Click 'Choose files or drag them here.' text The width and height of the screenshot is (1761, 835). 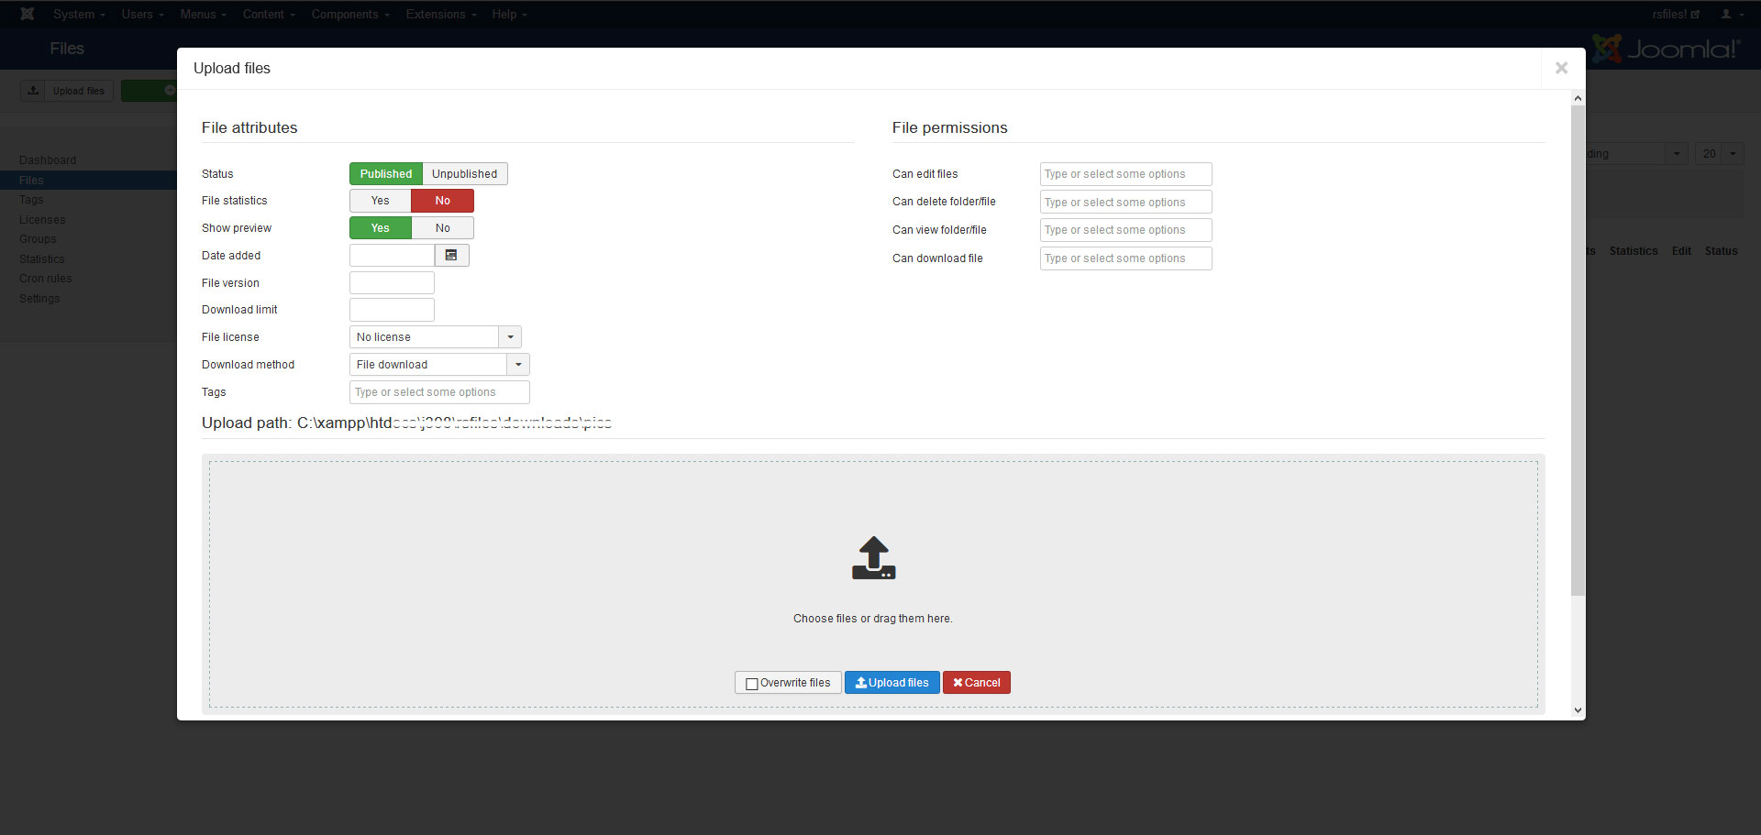tap(873, 619)
